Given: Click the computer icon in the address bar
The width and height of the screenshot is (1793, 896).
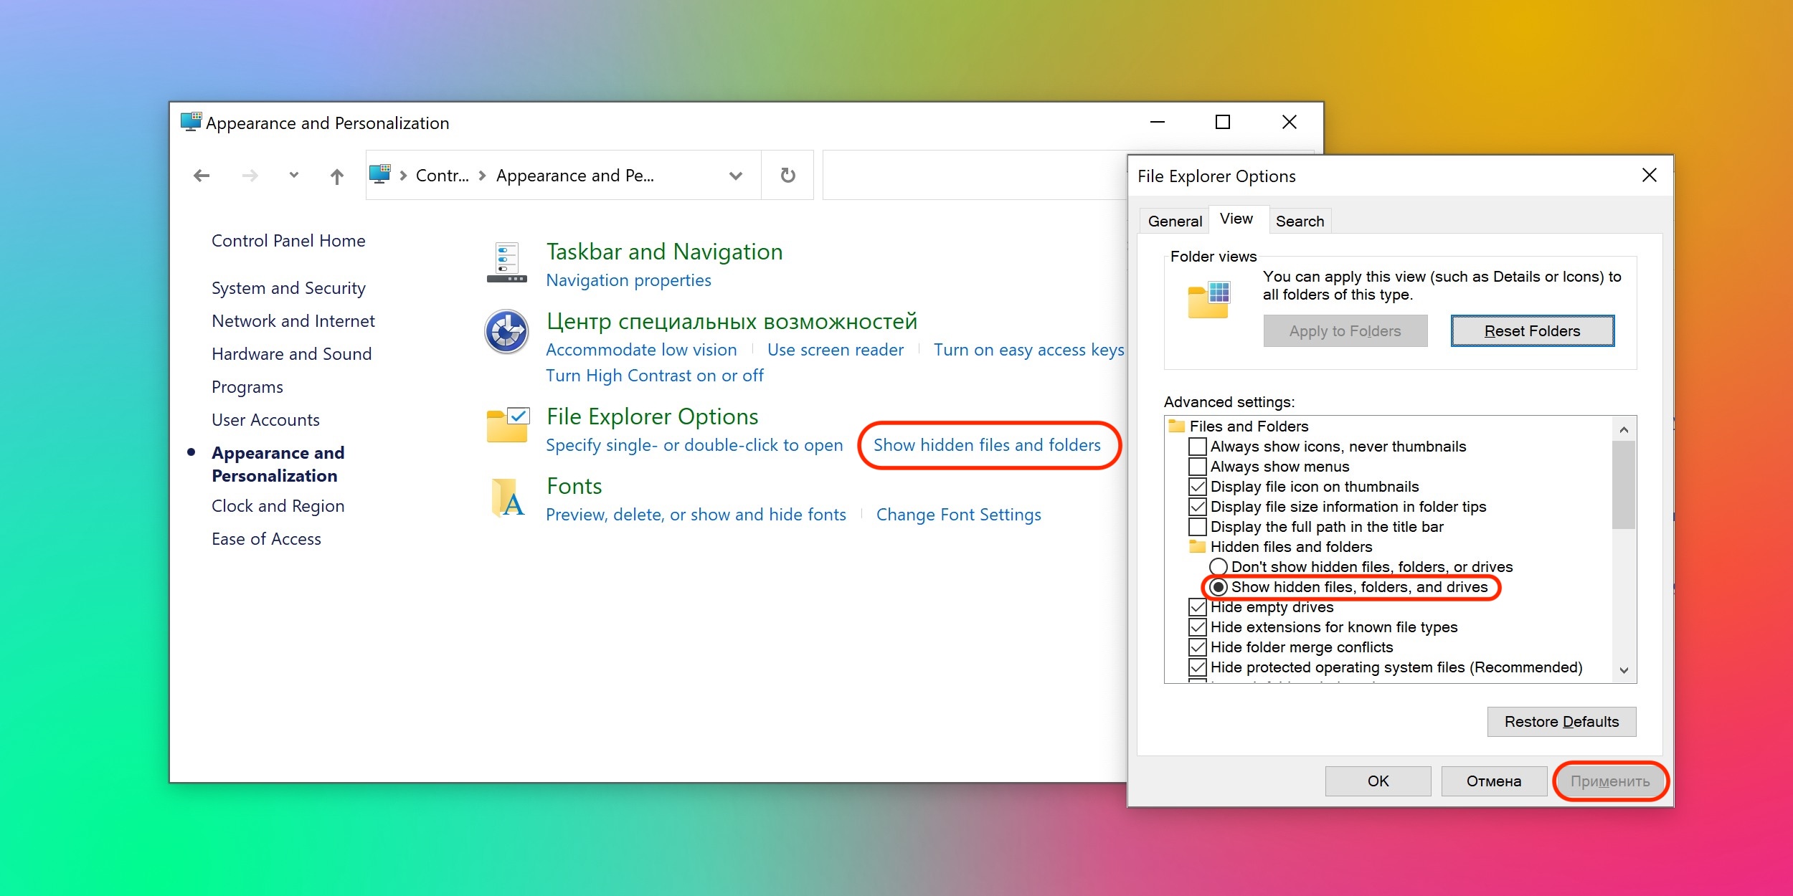Looking at the screenshot, I should [380, 174].
